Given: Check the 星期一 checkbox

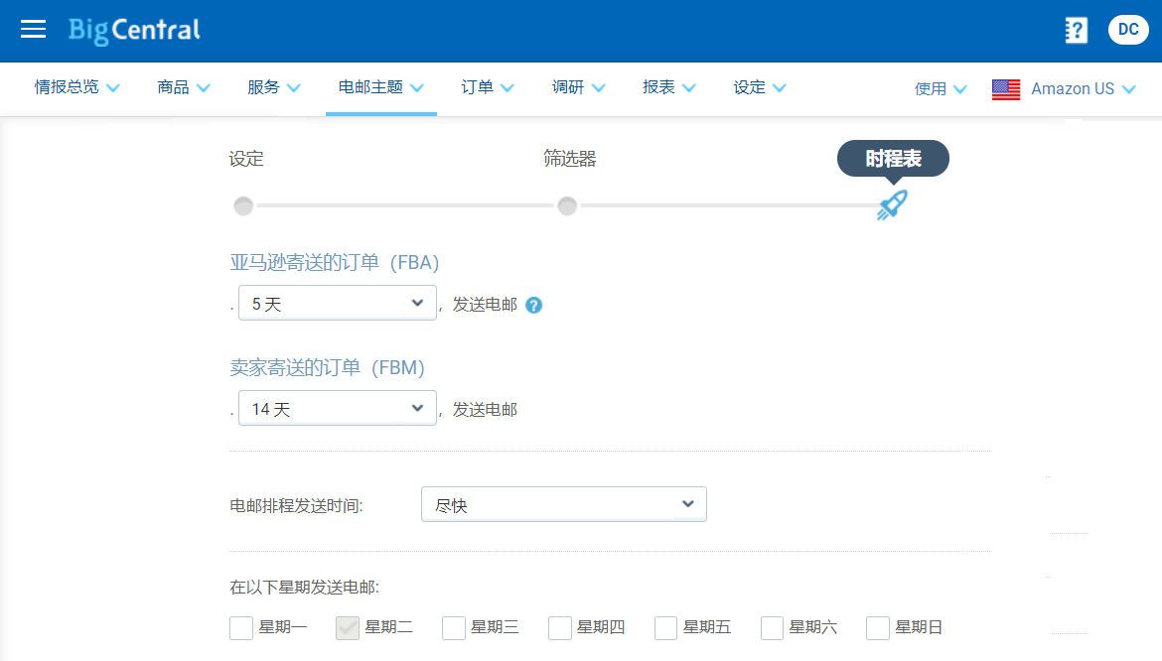Looking at the screenshot, I should coord(241,628).
